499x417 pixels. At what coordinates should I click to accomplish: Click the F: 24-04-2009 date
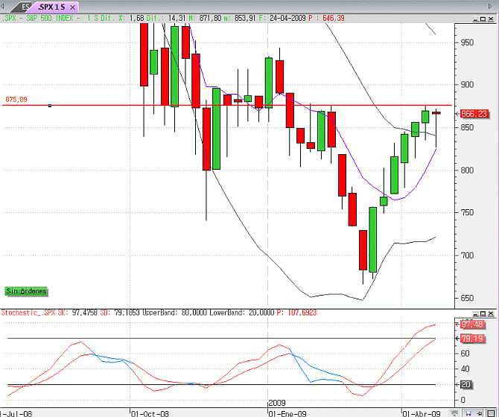coord(282,18)
